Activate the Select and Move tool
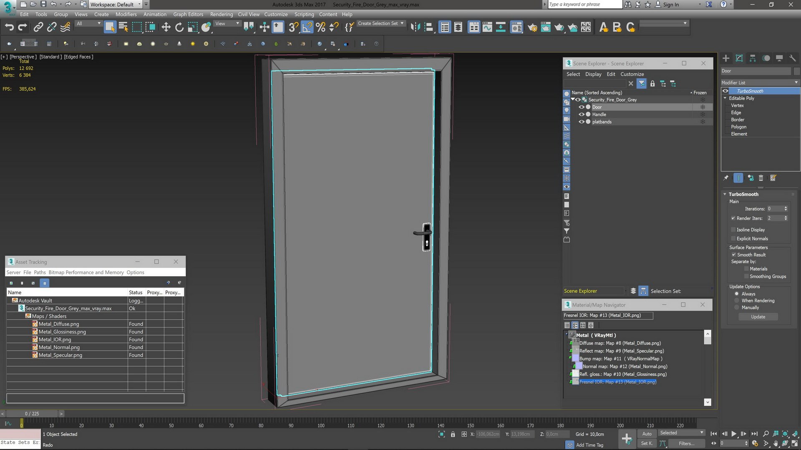The height and width of the screenshot is (450, 801). [x=166, y=27]
